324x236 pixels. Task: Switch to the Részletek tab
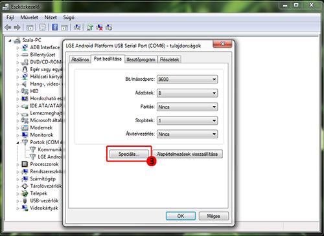pos(170,59)
